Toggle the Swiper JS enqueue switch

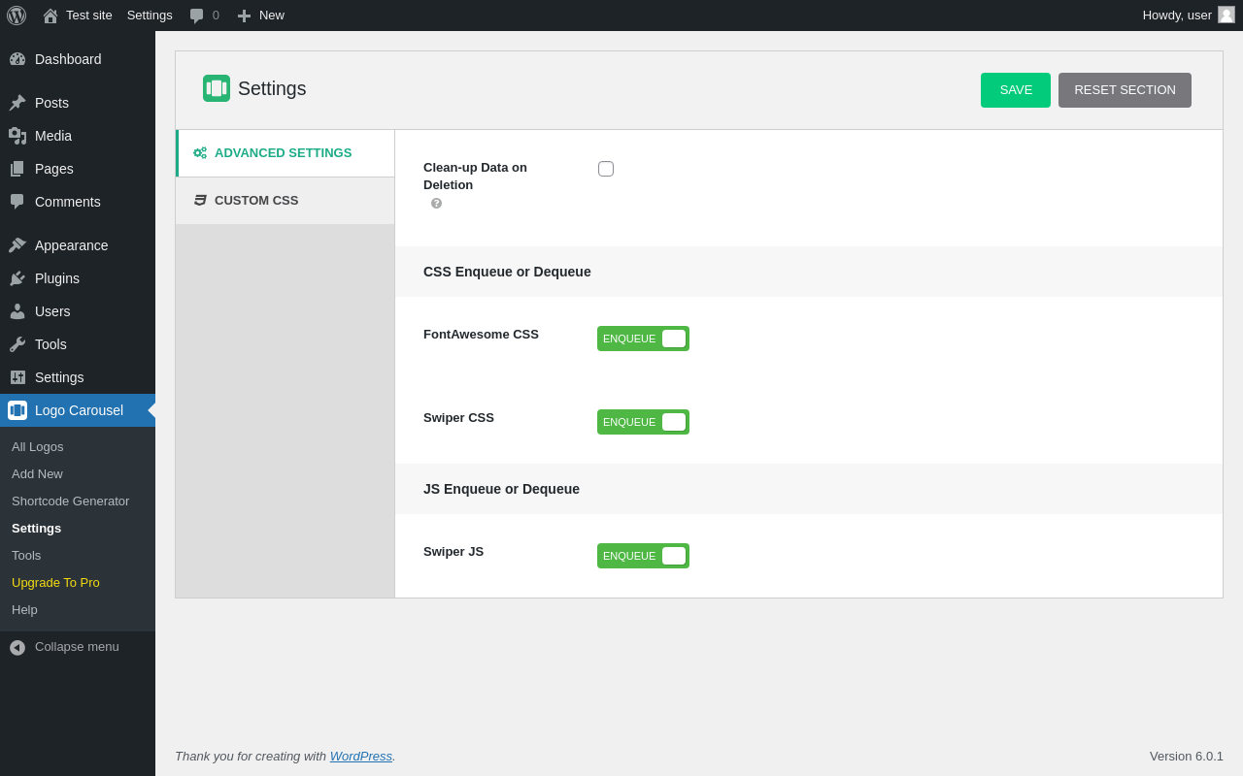(x=643, y=556)
